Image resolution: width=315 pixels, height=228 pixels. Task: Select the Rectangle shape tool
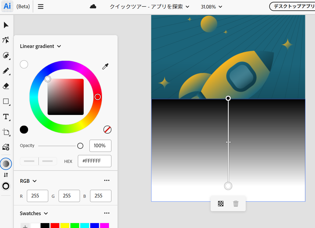(6, 101)
